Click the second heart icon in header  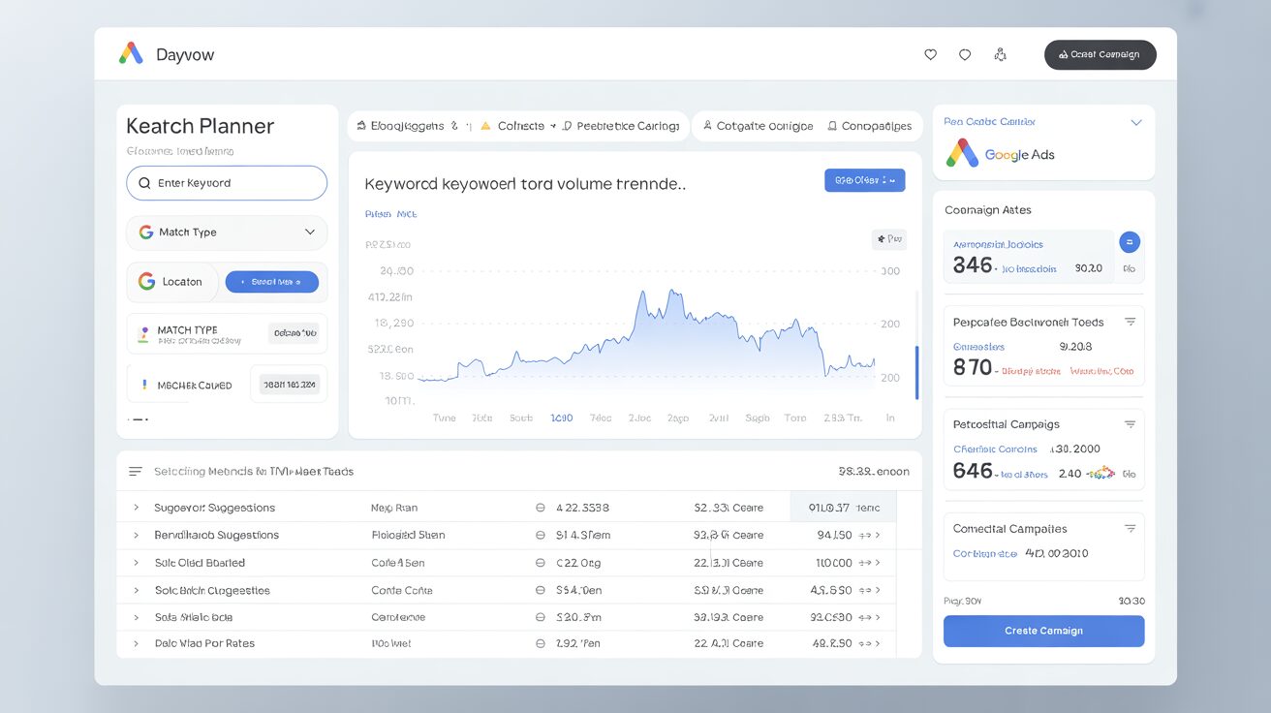[x=965, y=55]
